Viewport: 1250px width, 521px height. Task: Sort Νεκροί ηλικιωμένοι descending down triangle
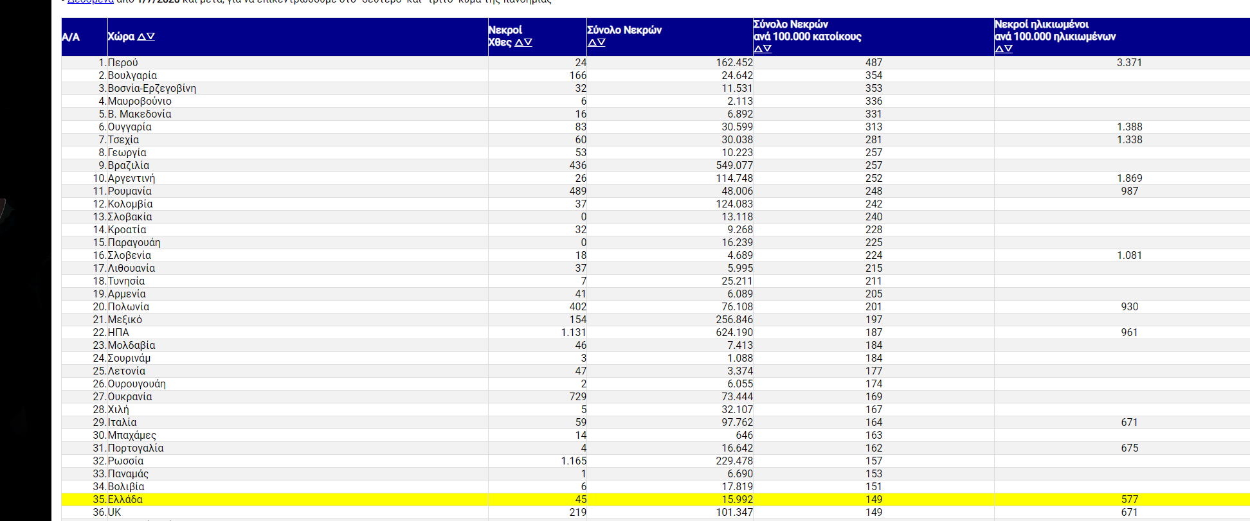tap(1008, 49)
